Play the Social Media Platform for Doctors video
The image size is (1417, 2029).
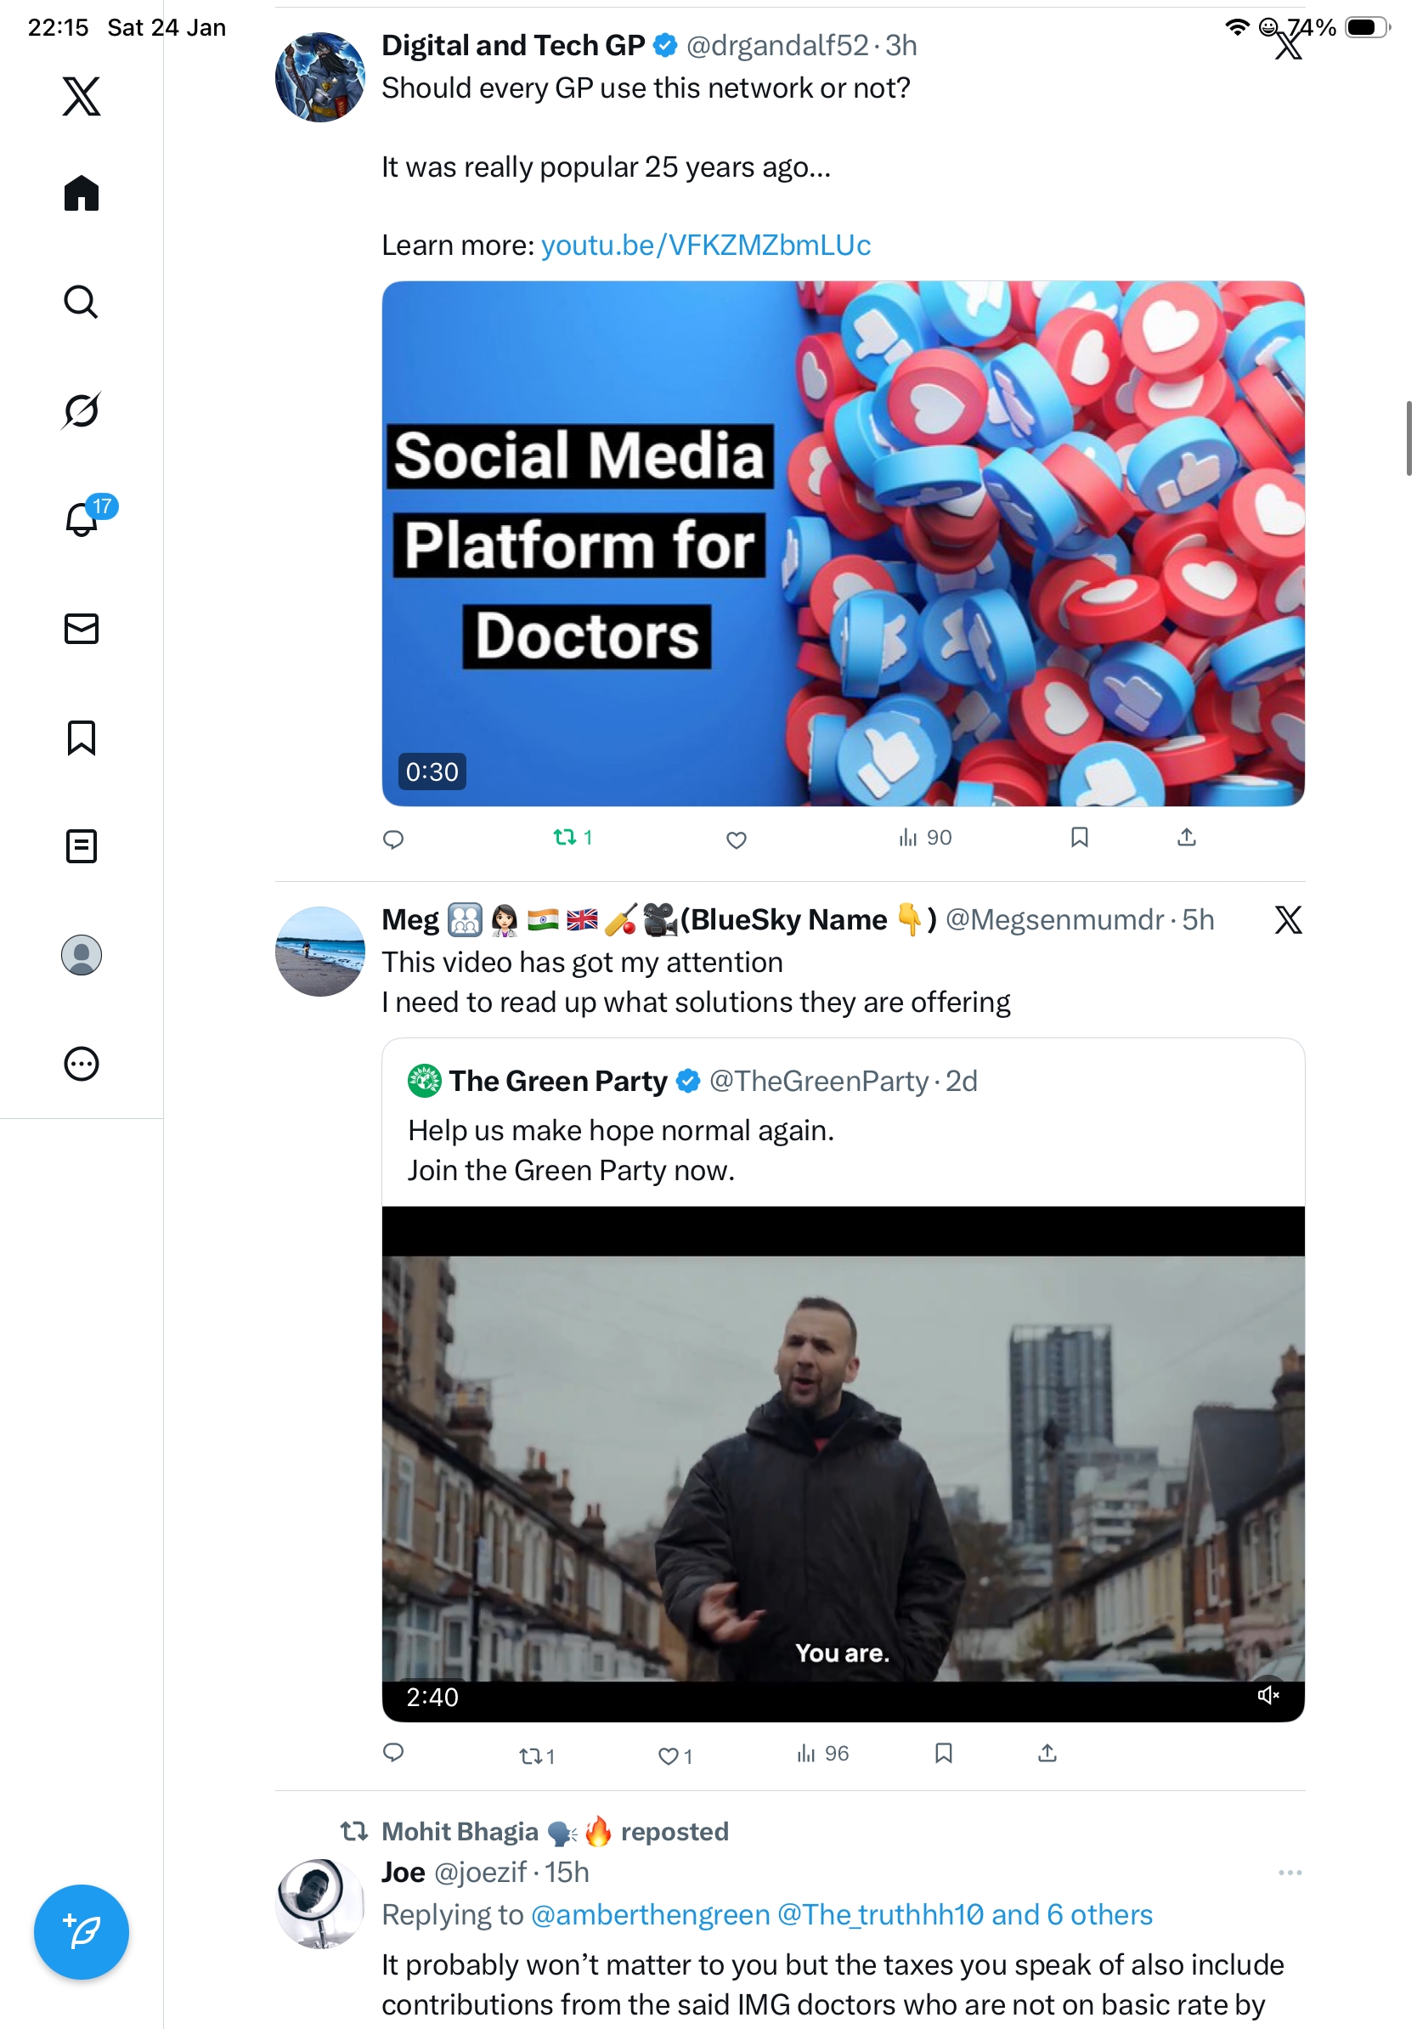(x=842, y=544)
